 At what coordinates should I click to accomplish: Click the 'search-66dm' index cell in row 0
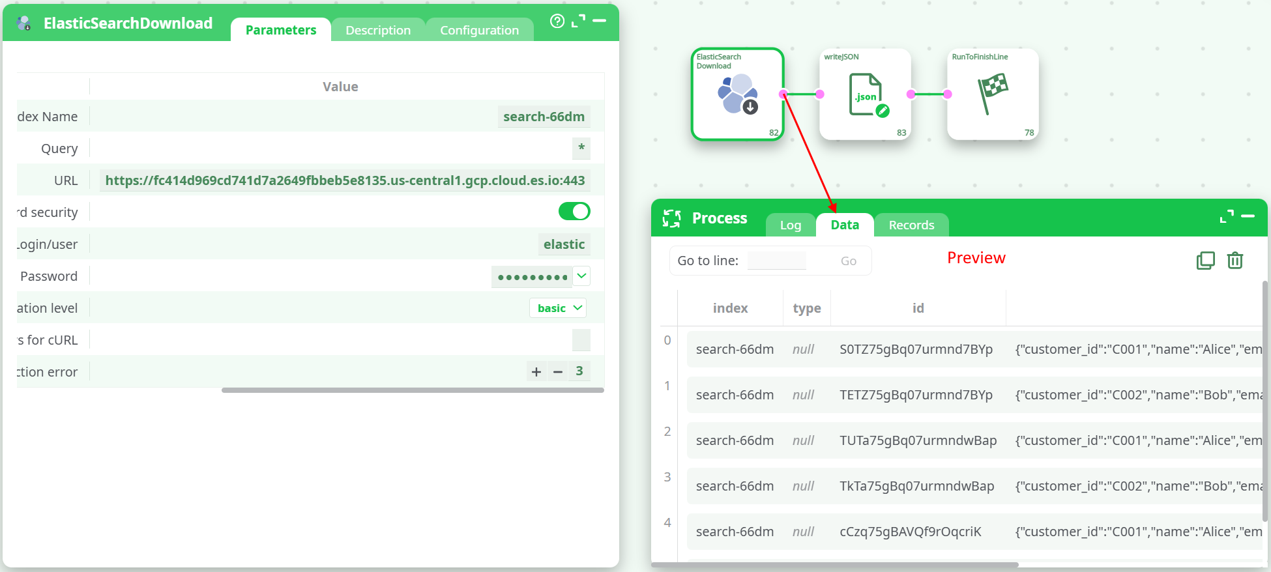pos(735,349)
